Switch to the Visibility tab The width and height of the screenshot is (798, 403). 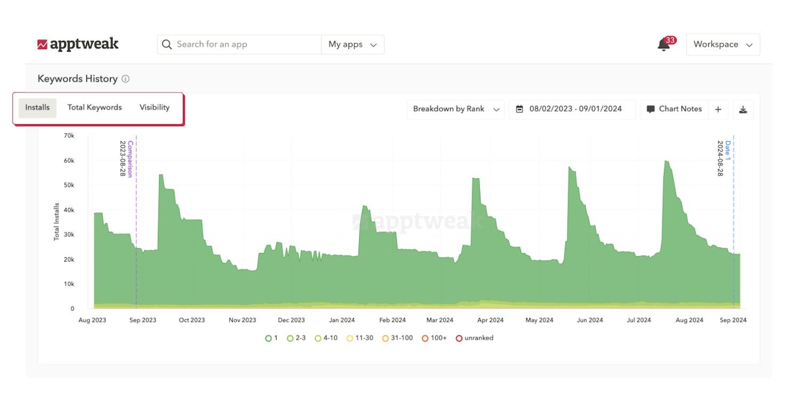coord(154,107)
